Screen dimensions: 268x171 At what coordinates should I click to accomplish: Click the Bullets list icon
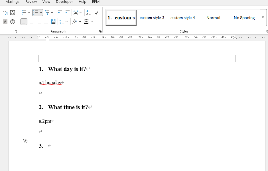24,13
